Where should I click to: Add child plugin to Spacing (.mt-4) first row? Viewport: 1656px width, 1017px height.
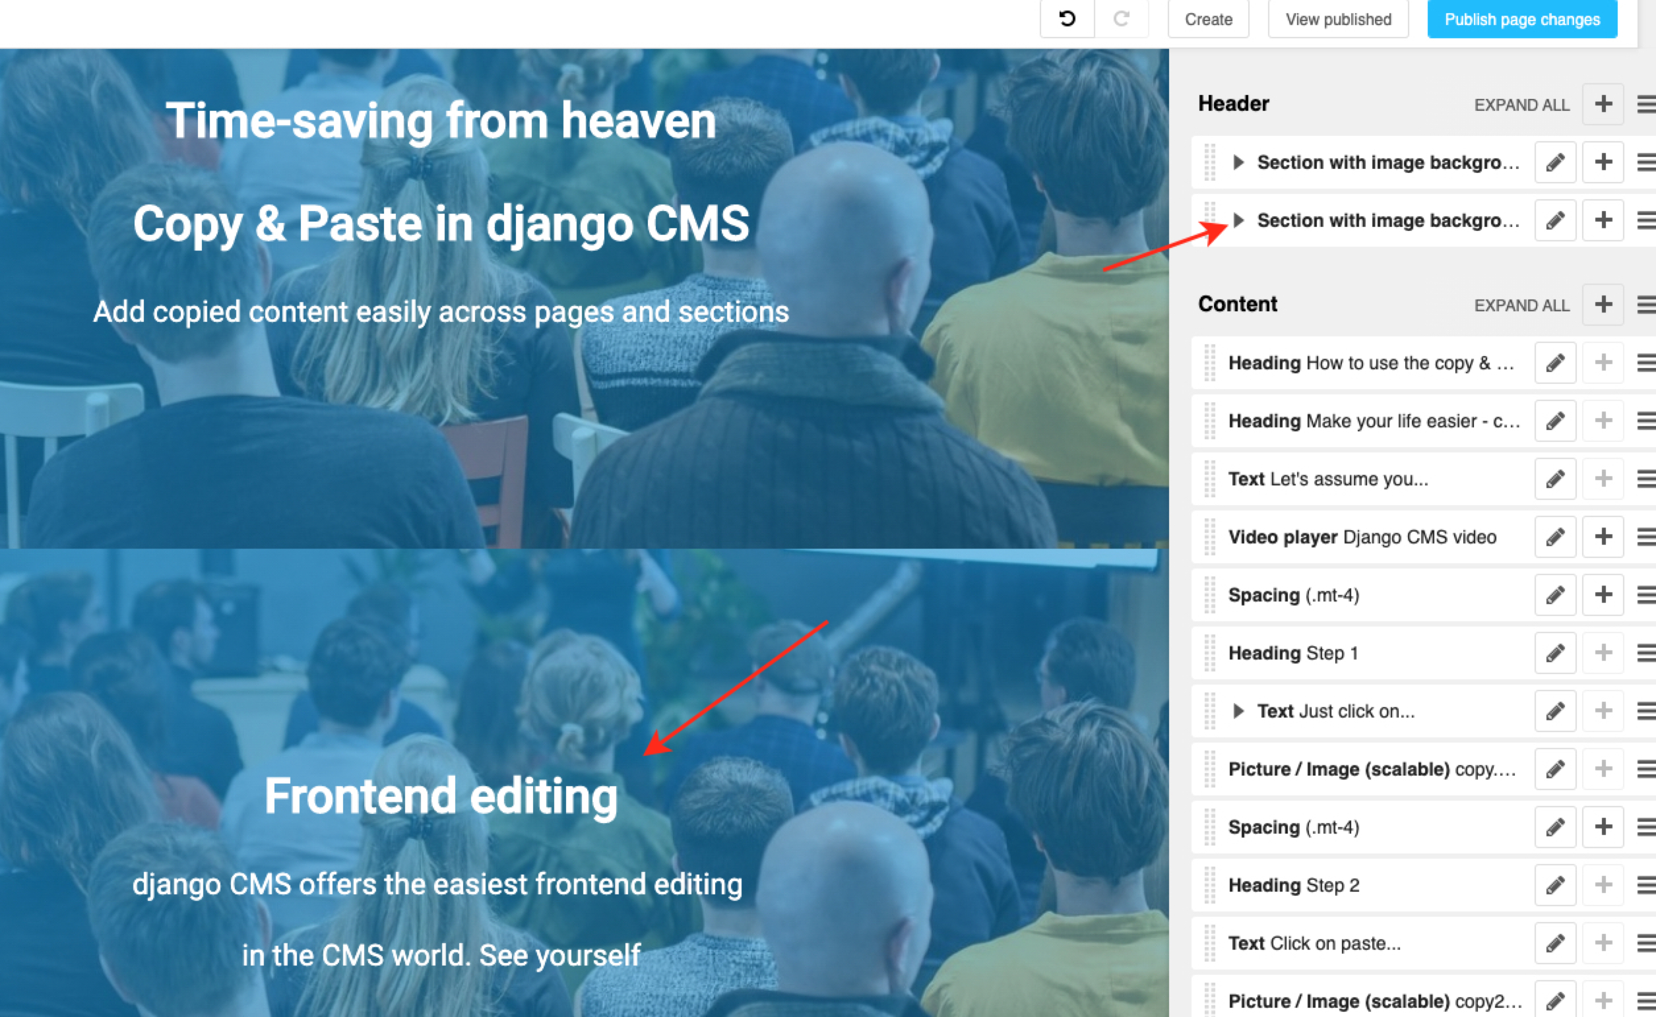point(1603,595)
